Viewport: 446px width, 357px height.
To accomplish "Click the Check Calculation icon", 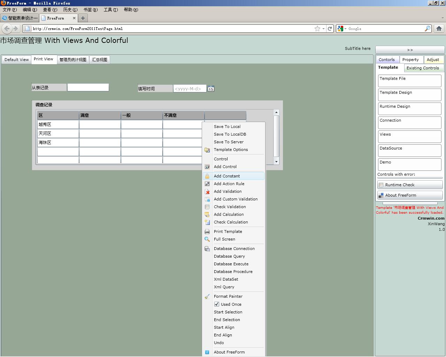I will [207, 222].
